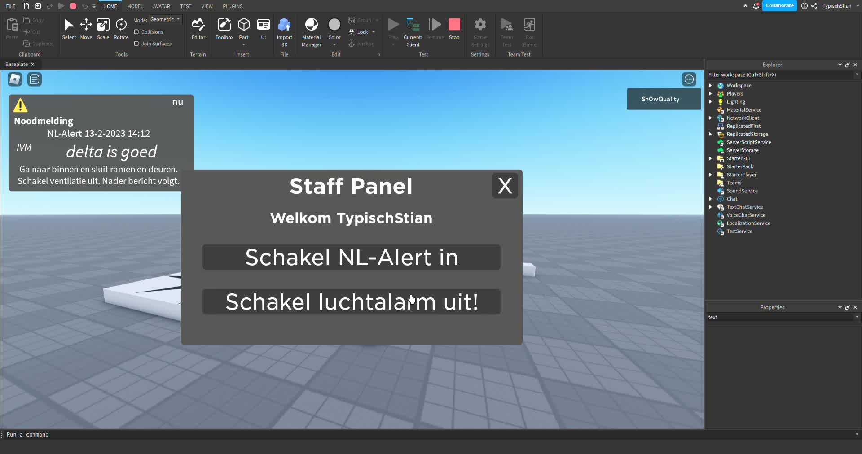This screenshot has width=862, height=454.
Task: Enable the Collisions checkbox
Action: click(x=136, y=32)
